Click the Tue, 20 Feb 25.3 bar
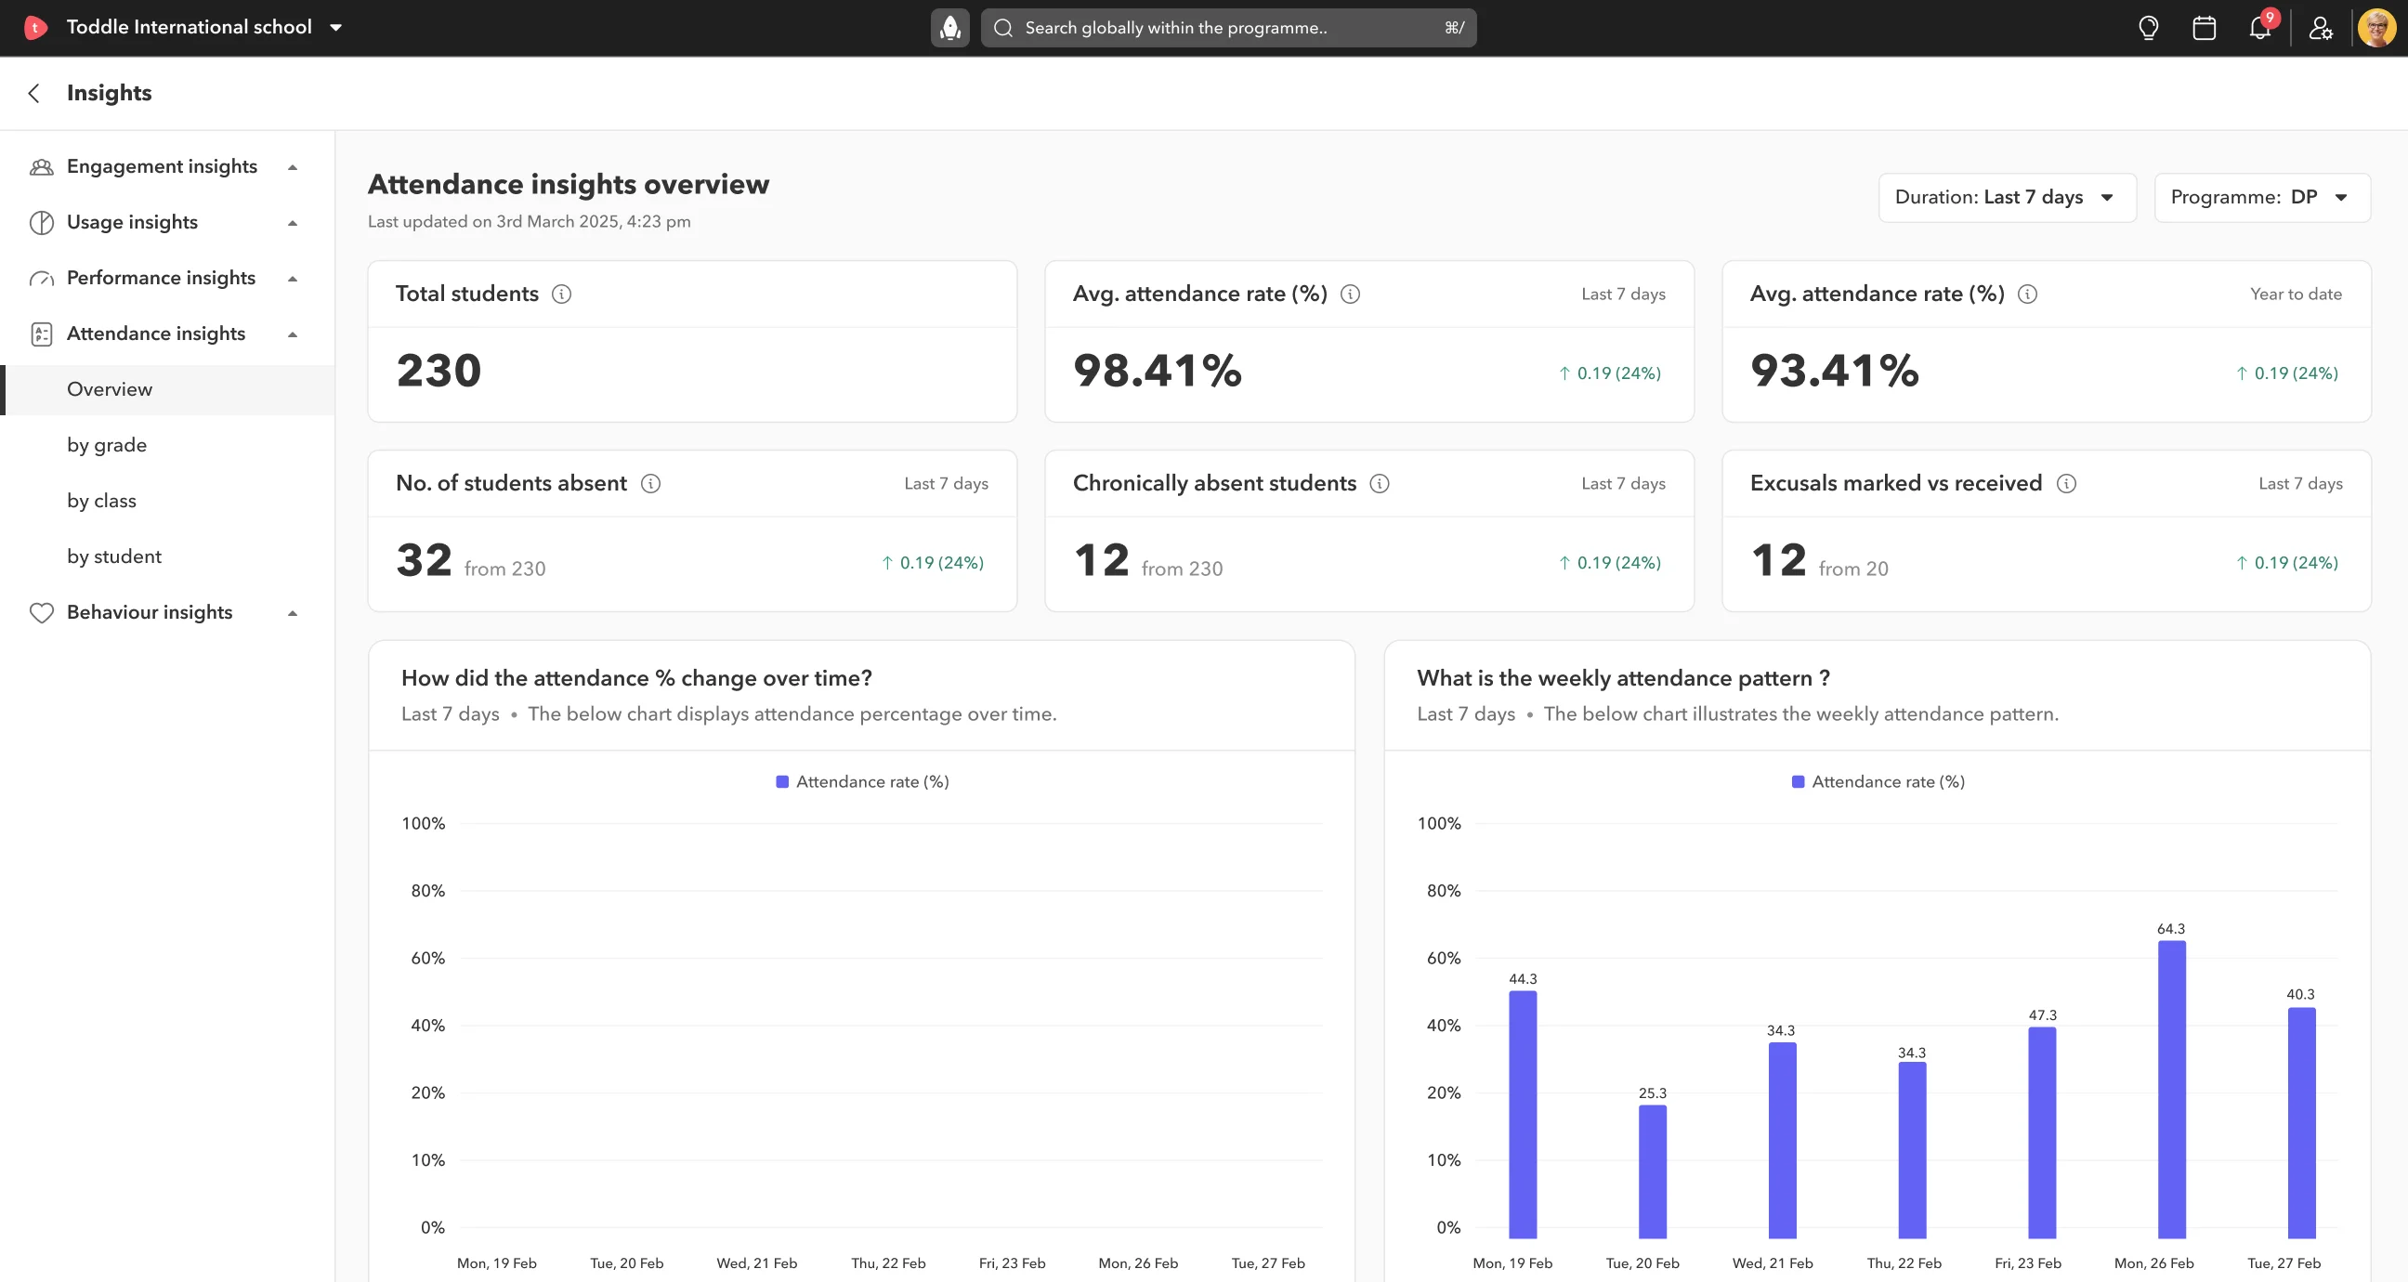This screenshot has width=2408, height=1282. 1652,1171
